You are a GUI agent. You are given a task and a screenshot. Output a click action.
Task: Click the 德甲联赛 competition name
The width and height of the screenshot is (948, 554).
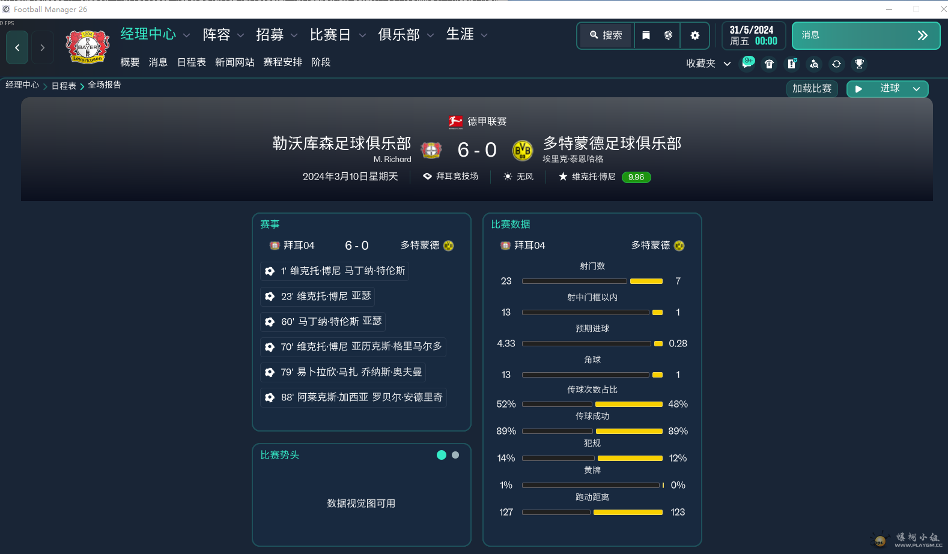tap(487, 122)
